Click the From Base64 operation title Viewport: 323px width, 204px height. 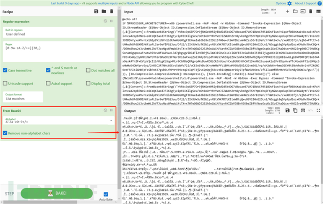click(x=12, y=111)
